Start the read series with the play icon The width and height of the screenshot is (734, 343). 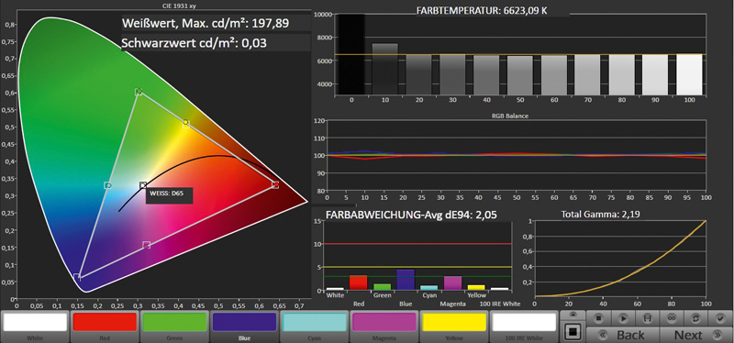point(623,318)
